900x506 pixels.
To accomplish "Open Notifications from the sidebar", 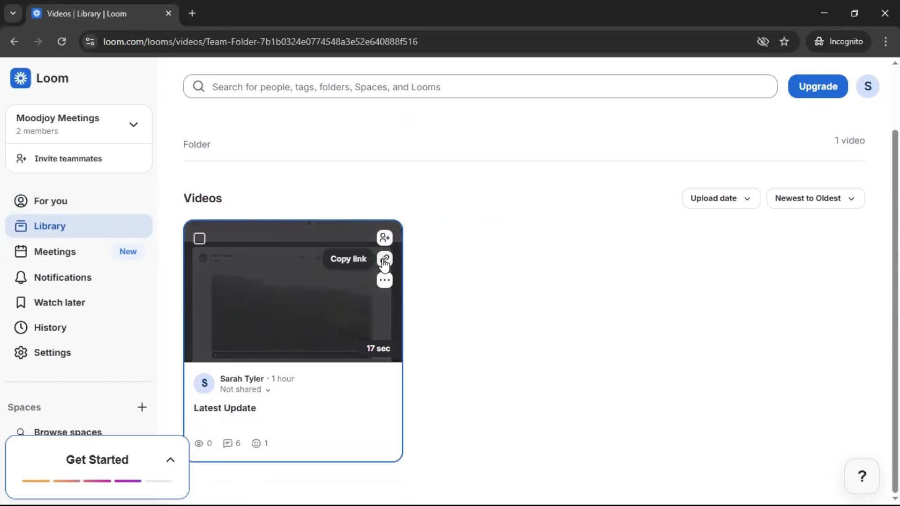I will [62, 277].
